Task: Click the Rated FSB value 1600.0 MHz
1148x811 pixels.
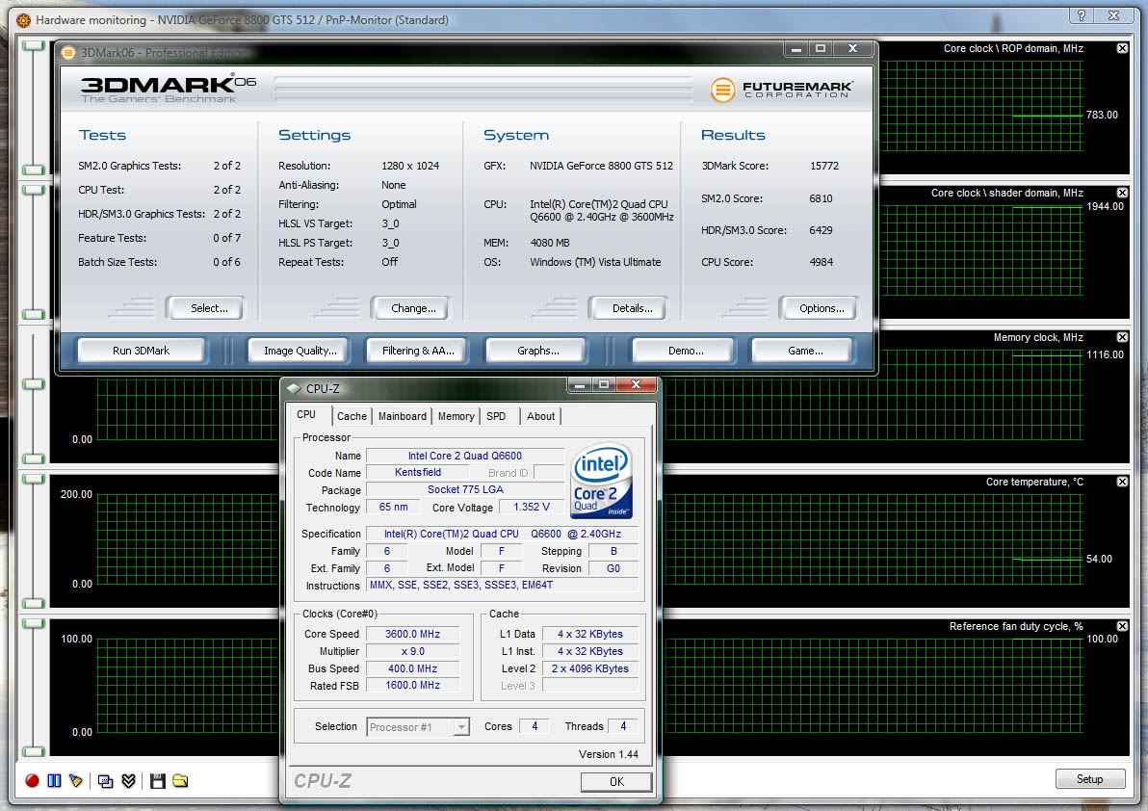Action: tap(412, 685)
